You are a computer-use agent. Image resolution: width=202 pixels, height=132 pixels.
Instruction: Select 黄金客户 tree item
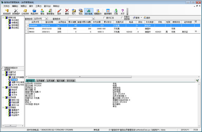pyautogui.click(x=15, y=113)
